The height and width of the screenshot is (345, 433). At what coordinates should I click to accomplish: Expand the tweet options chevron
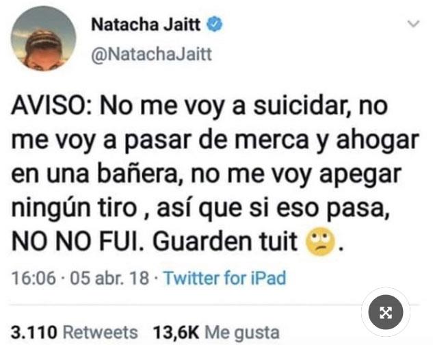tap(413, 24)
